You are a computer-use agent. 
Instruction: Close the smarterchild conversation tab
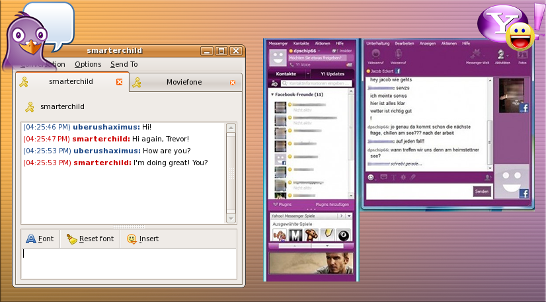(x=120, y=82)
